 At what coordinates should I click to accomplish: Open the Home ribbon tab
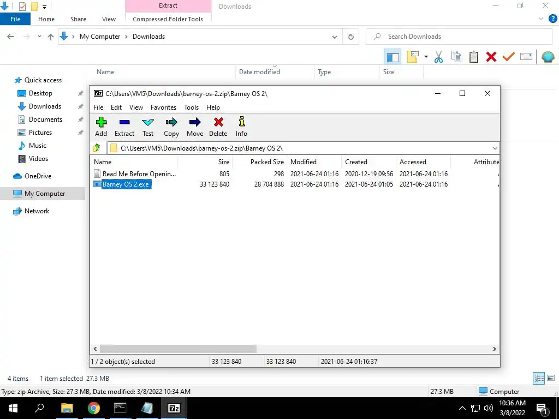point(46,19)
